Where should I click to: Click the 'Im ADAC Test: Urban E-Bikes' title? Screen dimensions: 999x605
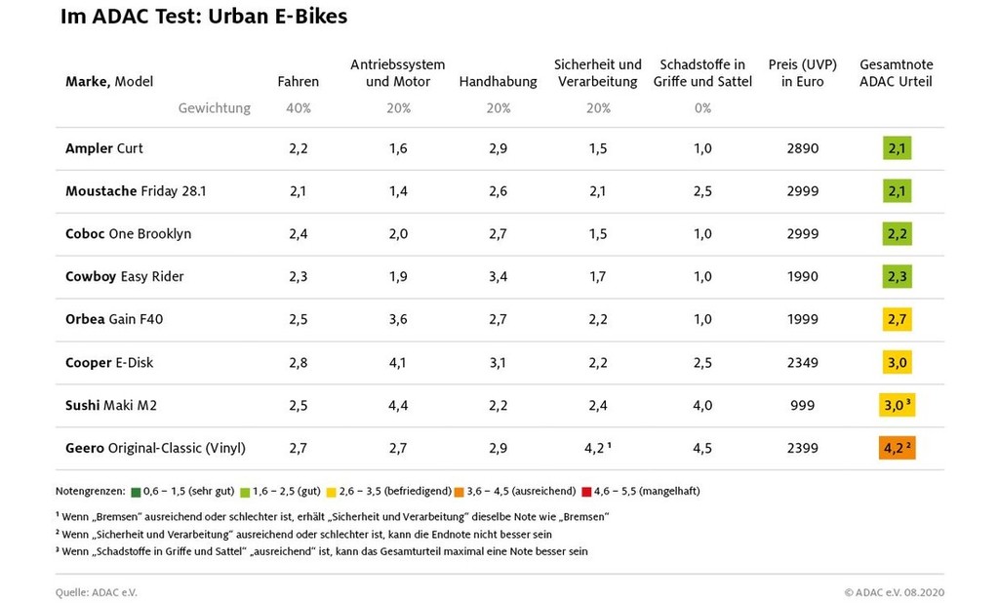click(203, 17)
